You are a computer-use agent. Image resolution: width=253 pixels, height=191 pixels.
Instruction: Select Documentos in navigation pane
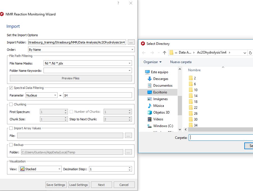(160, 86)
